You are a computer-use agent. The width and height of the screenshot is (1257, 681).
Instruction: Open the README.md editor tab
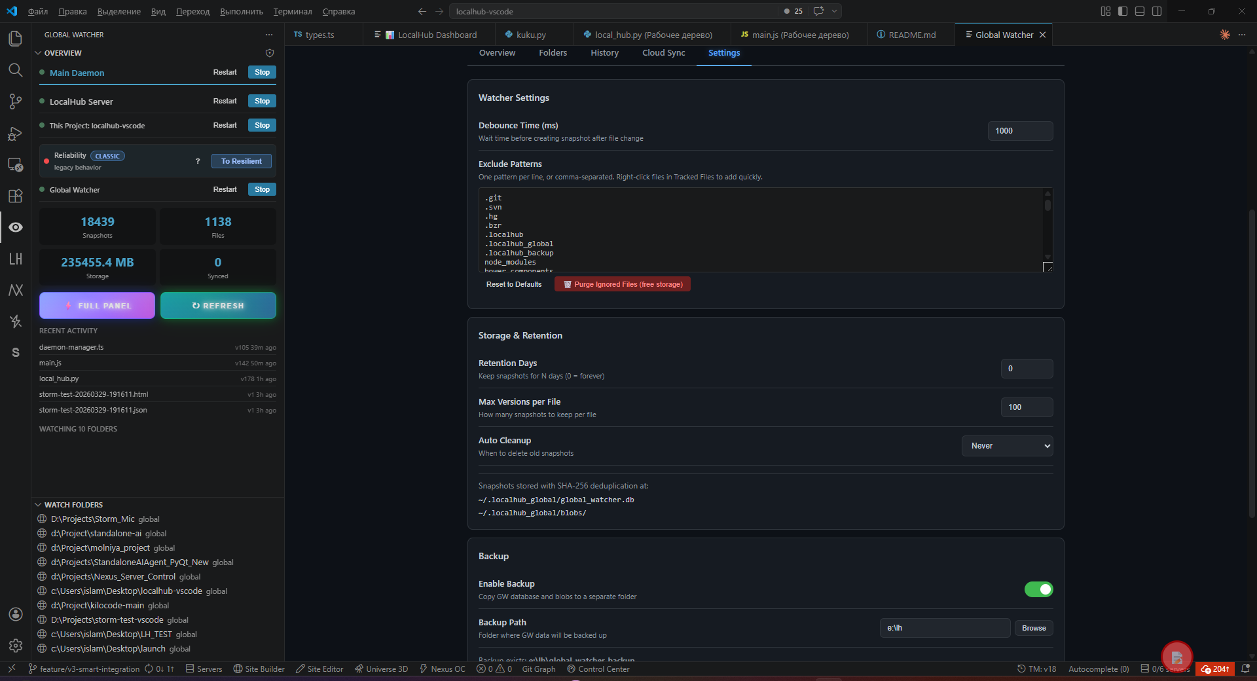point(911,35)
